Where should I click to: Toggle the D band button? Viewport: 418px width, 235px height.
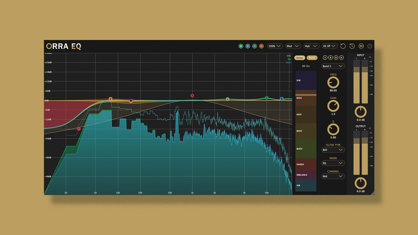click(x=336, y=57)
